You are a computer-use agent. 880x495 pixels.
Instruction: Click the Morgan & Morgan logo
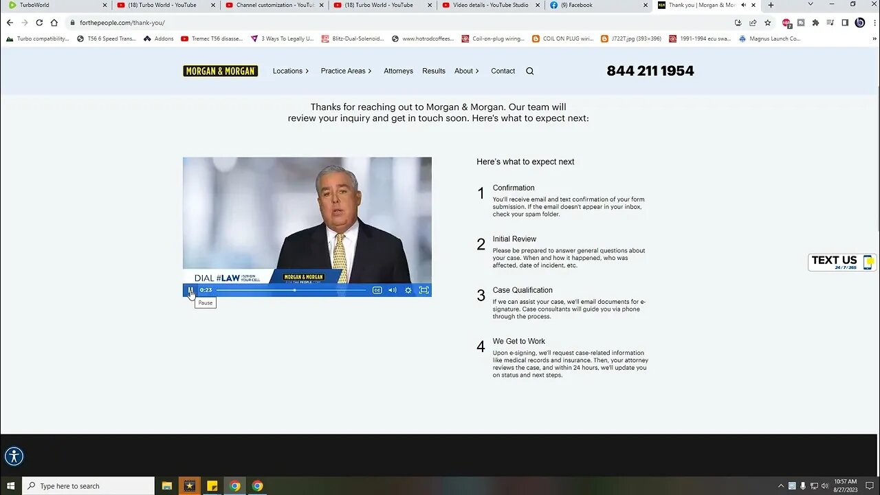(220, 71)
